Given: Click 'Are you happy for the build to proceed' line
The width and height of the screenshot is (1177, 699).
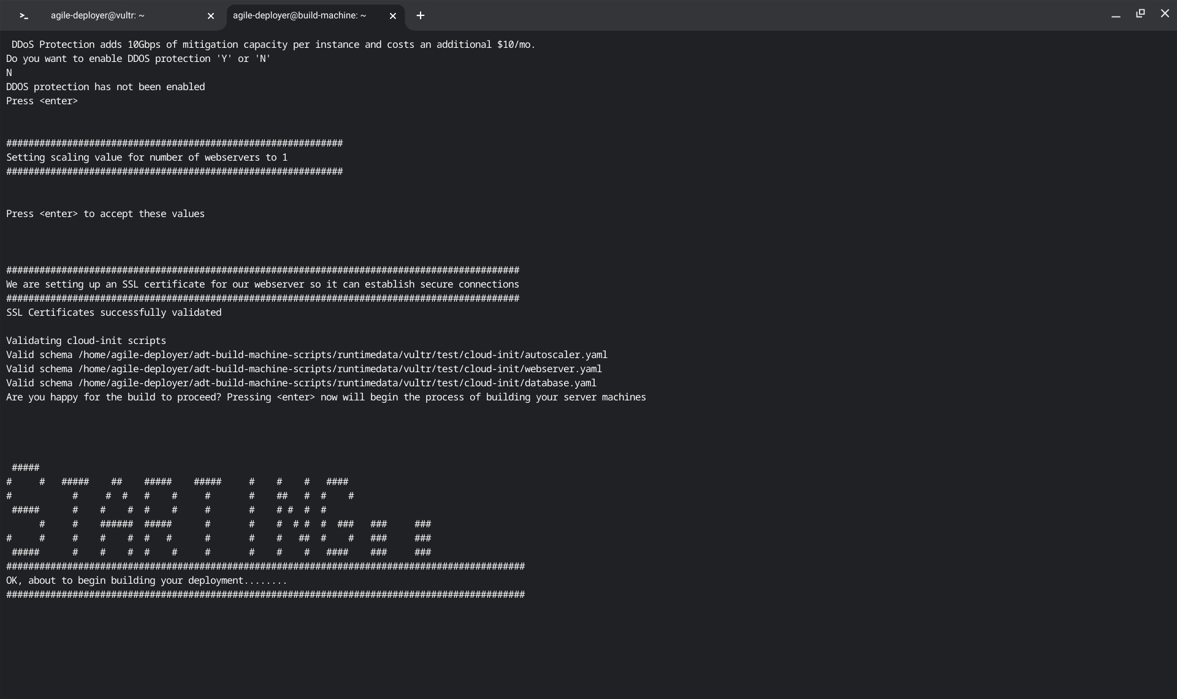Looking at the screenshot, I should click(x=326, y=397).
